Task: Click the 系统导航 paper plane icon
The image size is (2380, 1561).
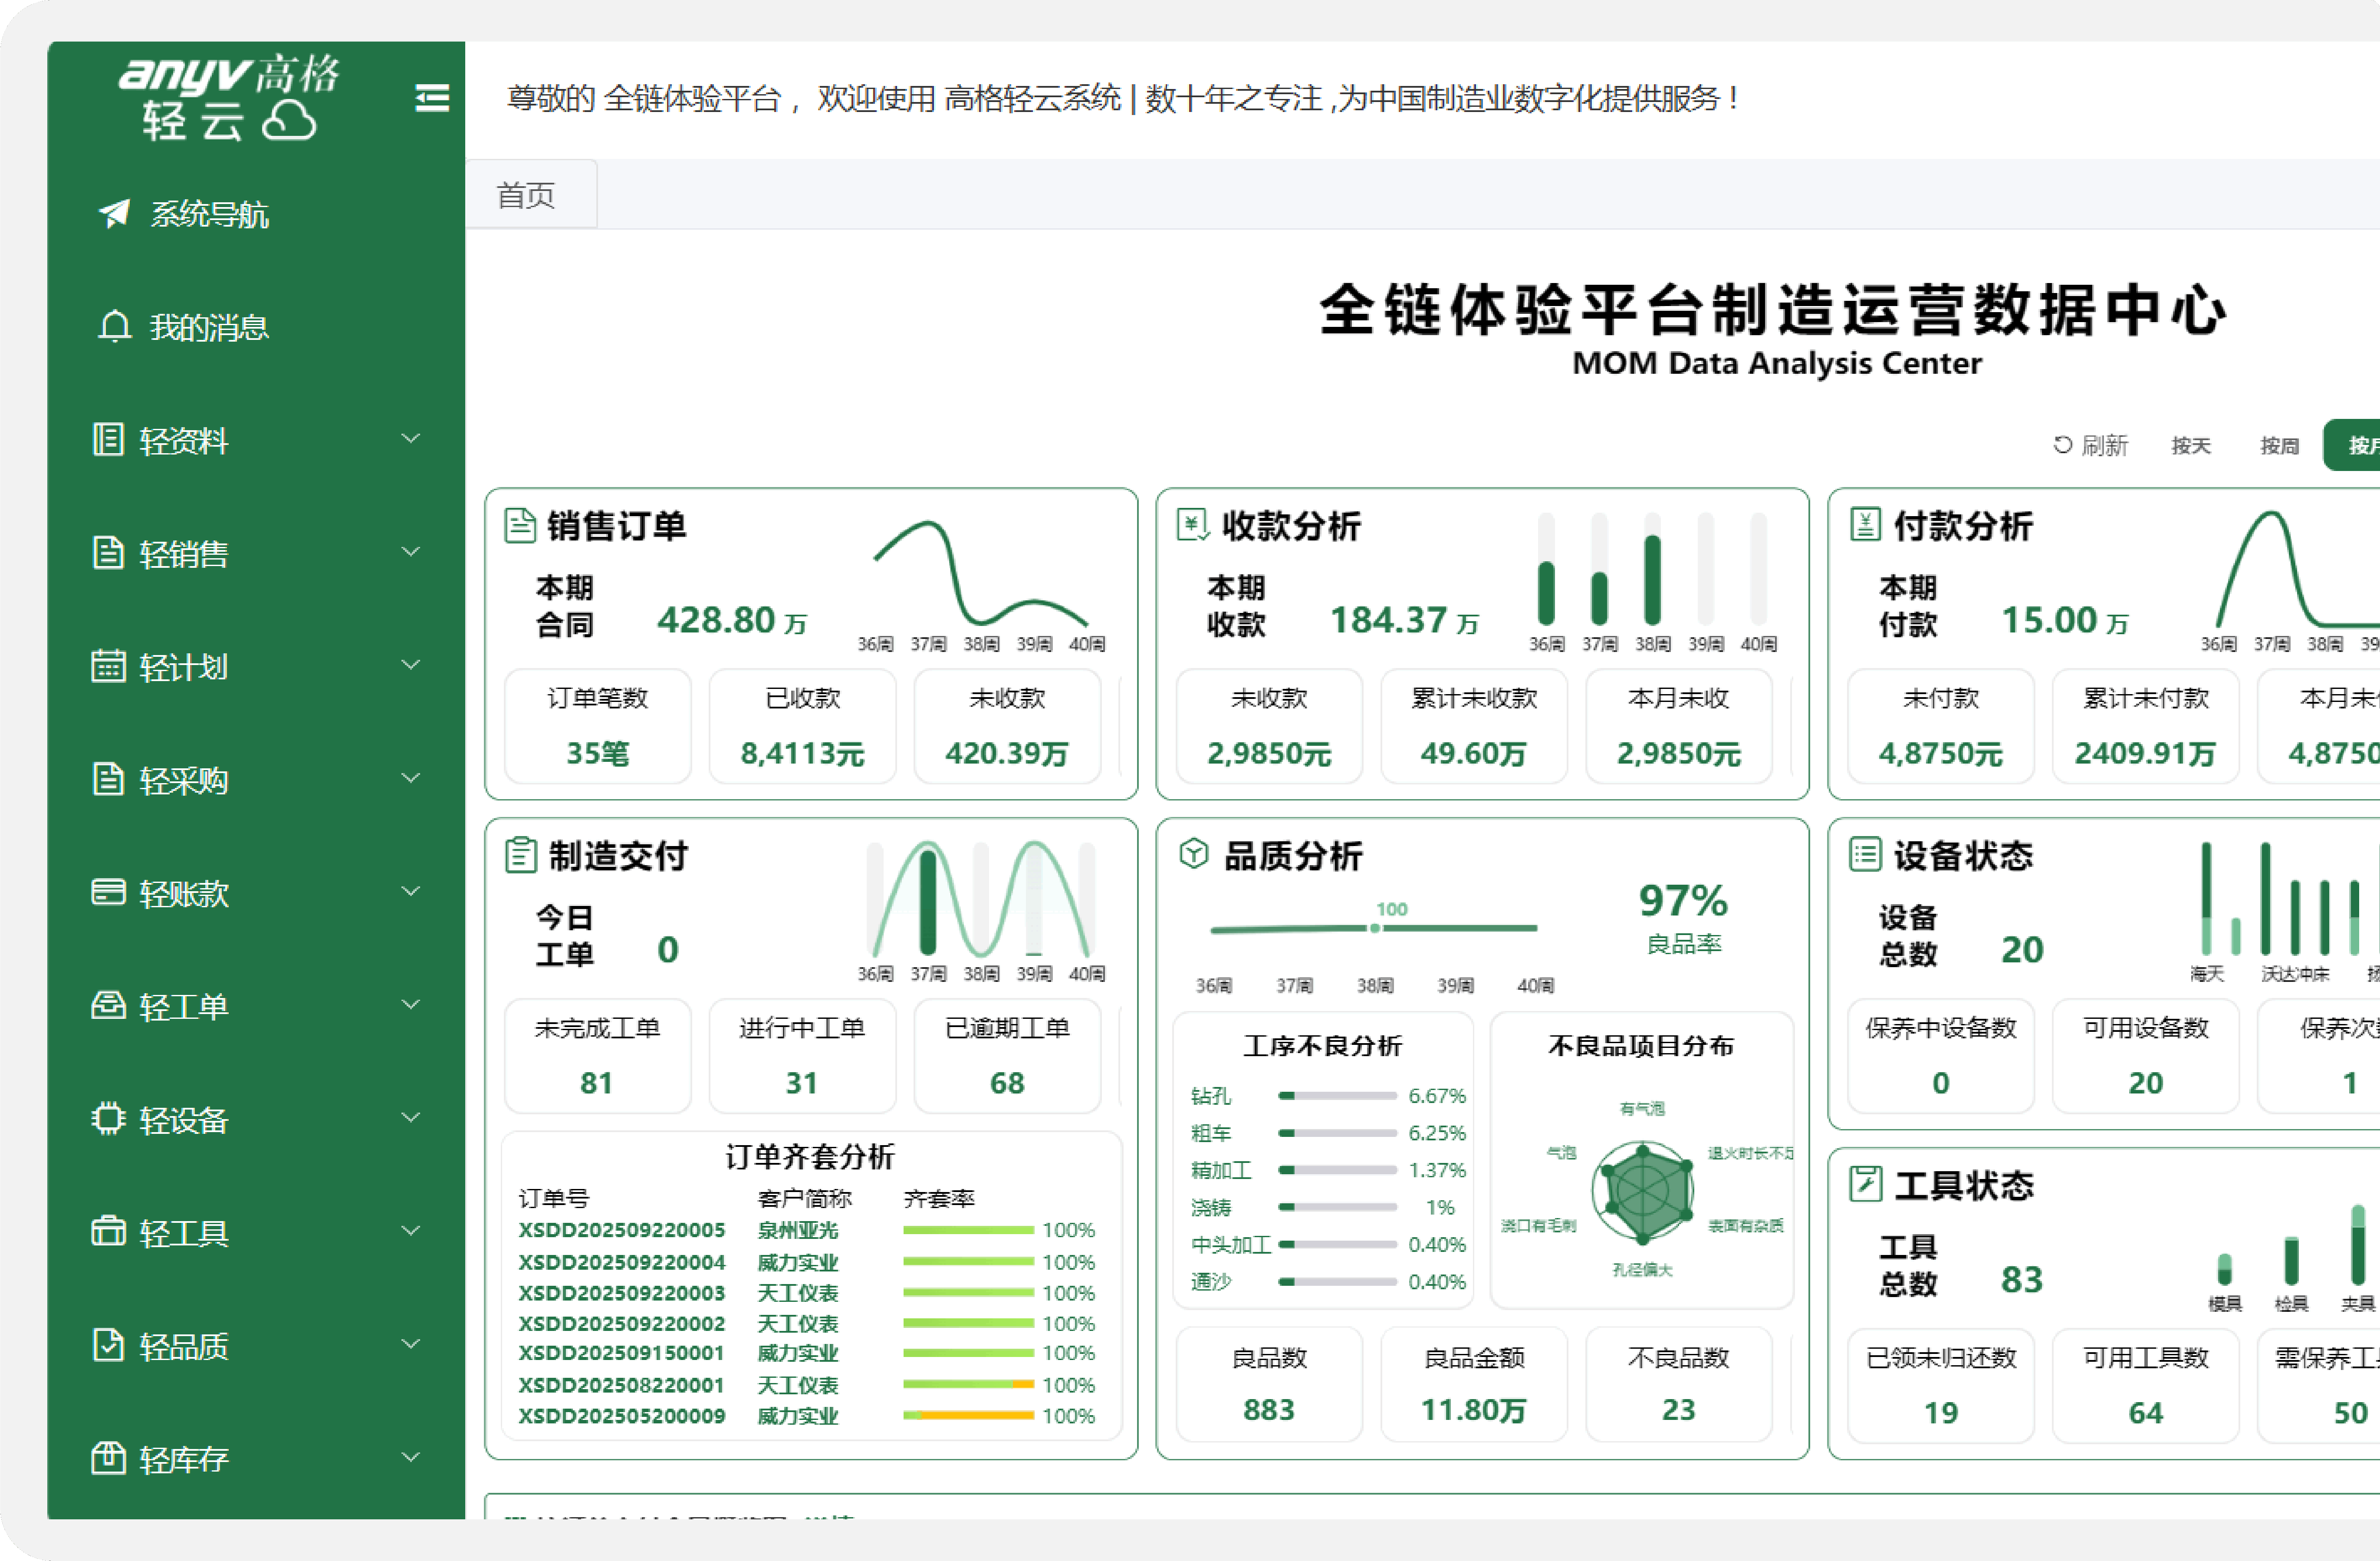Action: pos(114,213)
